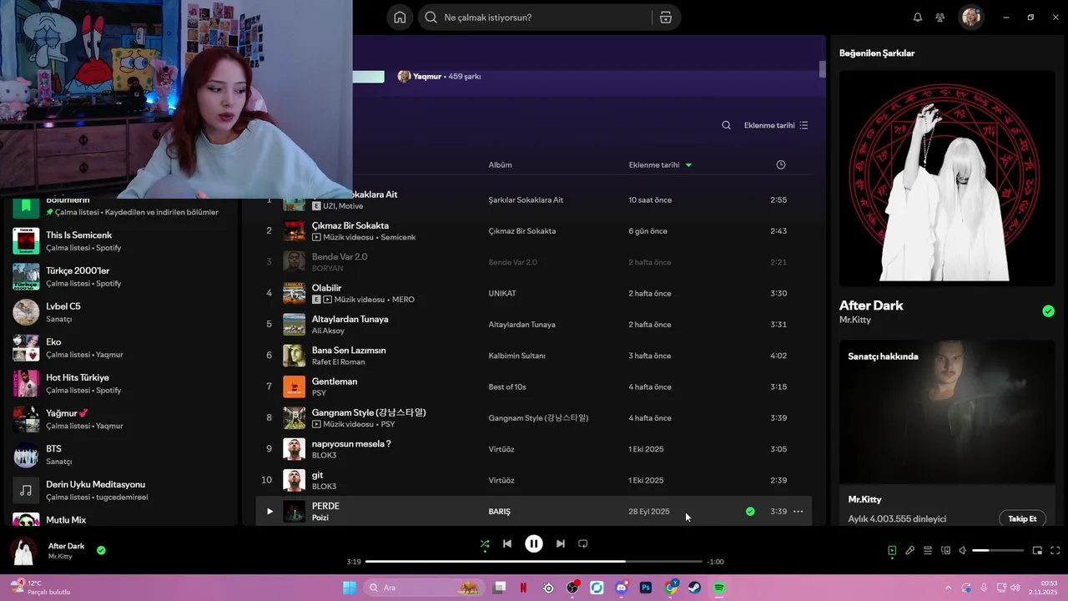1068x601 pixels.
Task: Toggle the Now Playing view icon
Action: [x=892, y=551]
